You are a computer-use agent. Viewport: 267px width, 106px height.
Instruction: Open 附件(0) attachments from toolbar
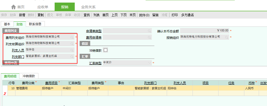pyautogui.click(x=144, y=15)
